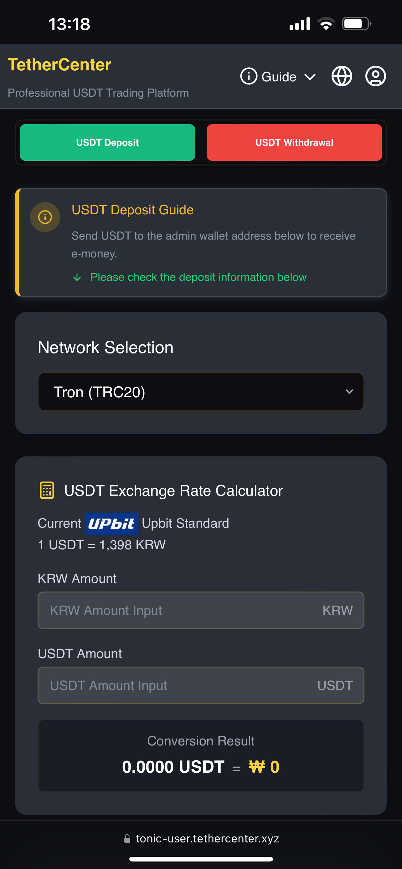
Task: Open the globe language selector icon
Action: click(x=342, y=76)
